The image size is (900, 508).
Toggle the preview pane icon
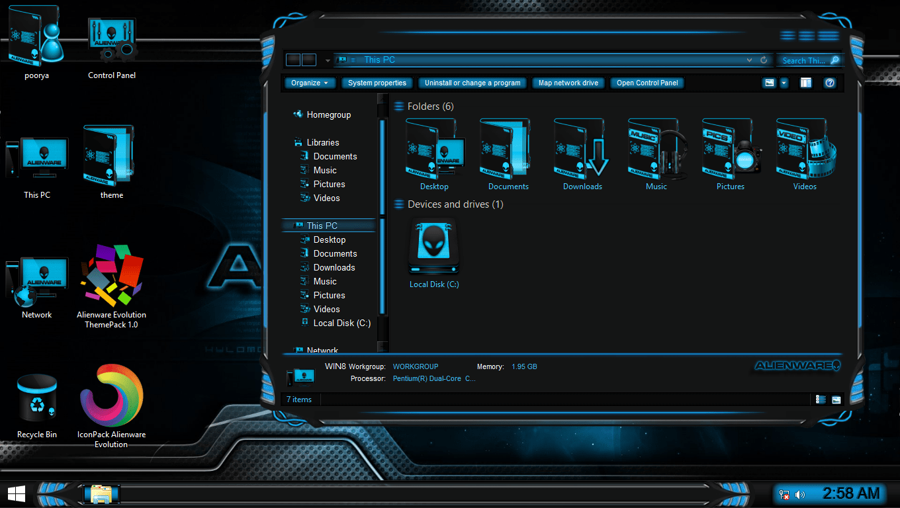[x=806, y=83]
